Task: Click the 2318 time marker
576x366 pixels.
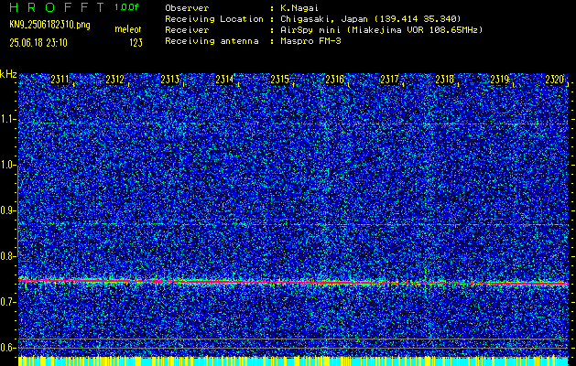Action: [444, 80]
